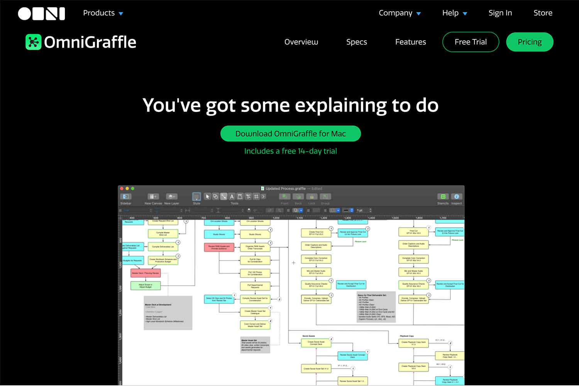Click the Bring to Front icon
This screenshot has width=579, height=386.
point(285,196)
